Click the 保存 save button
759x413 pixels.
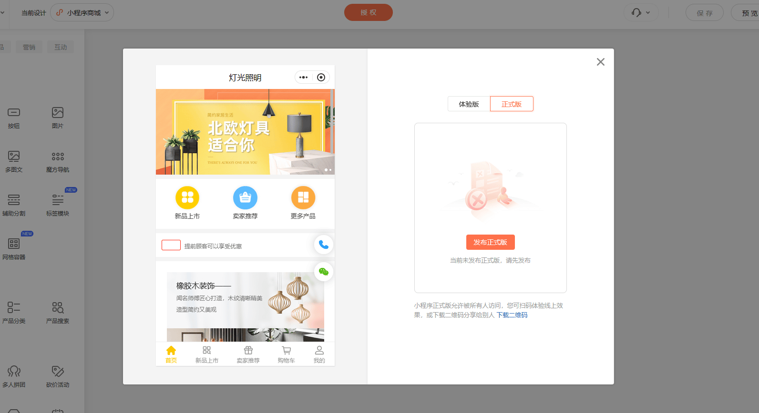pos(705,13)
